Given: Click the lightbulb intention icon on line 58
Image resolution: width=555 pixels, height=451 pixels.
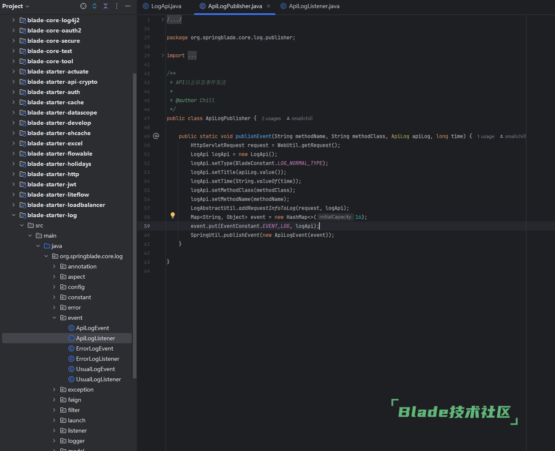Looking at the screenshot, I should click(173, 215).
